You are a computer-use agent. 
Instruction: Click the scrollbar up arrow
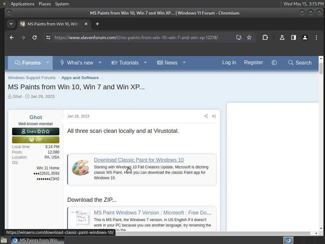coord(321,59)
